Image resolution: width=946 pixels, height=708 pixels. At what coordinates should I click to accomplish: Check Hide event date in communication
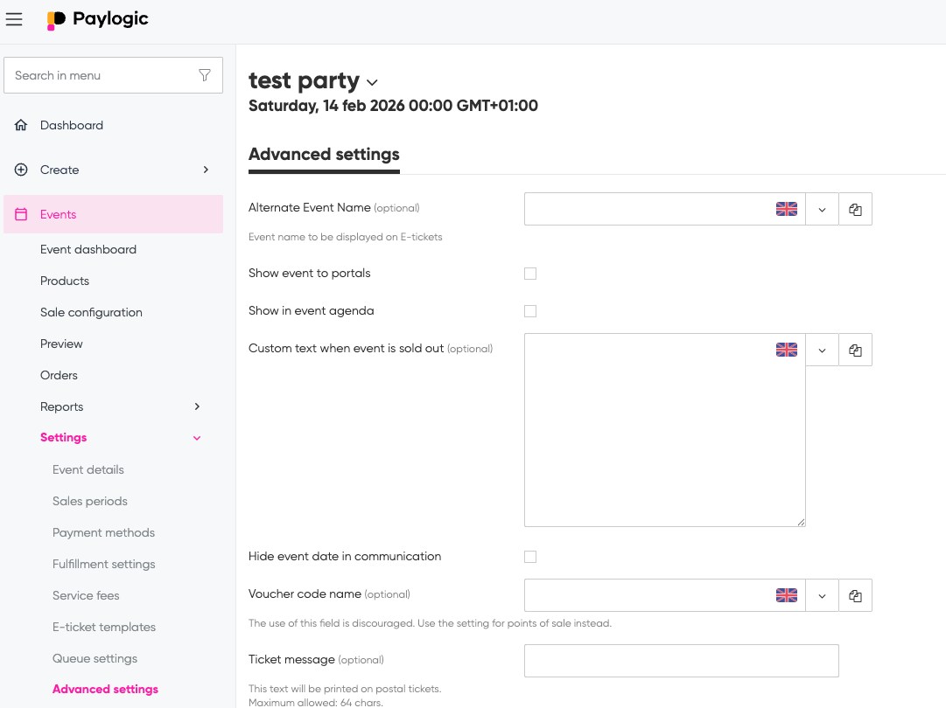530,557
